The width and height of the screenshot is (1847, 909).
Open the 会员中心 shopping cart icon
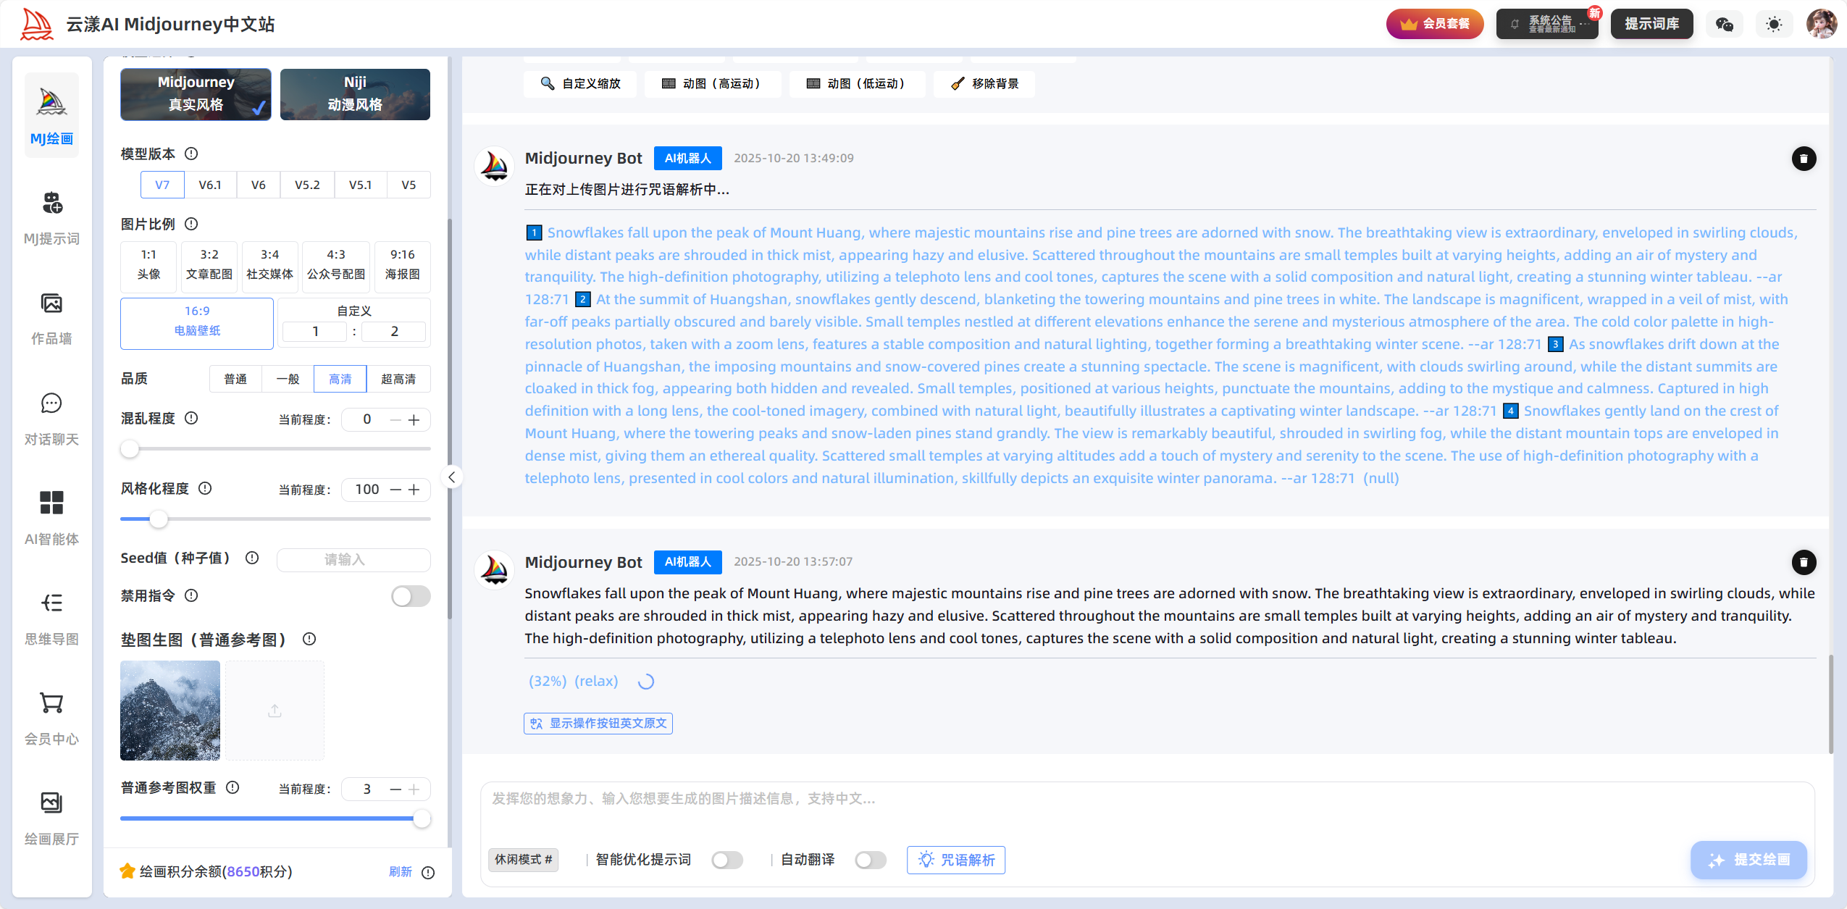(51, 703)
